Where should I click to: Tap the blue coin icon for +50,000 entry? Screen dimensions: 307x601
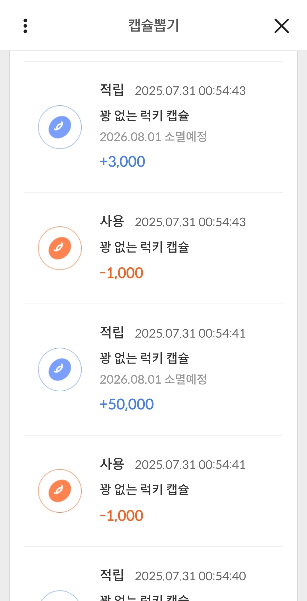click(x=60, y=369)
